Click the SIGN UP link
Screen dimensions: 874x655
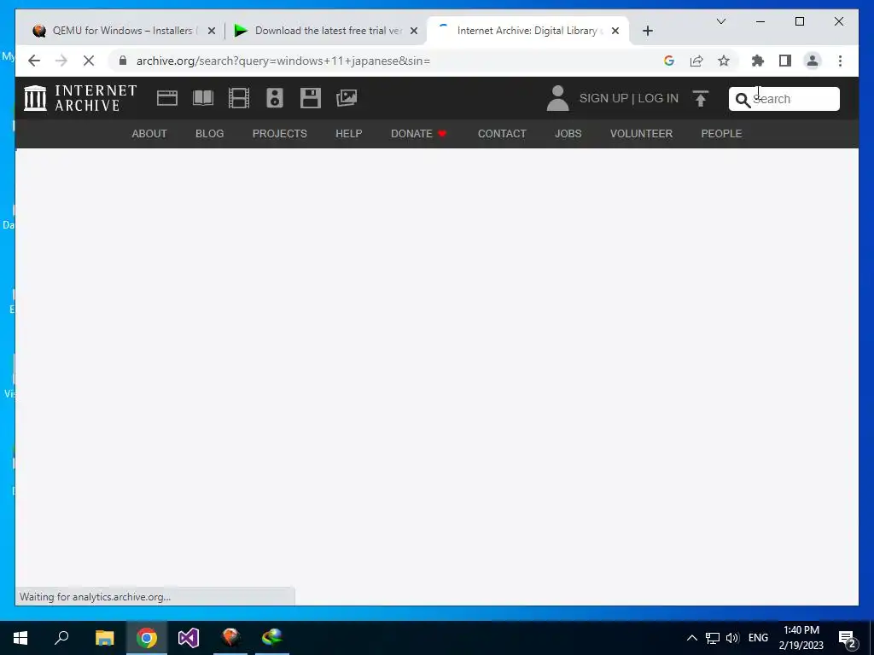[603, 99]
